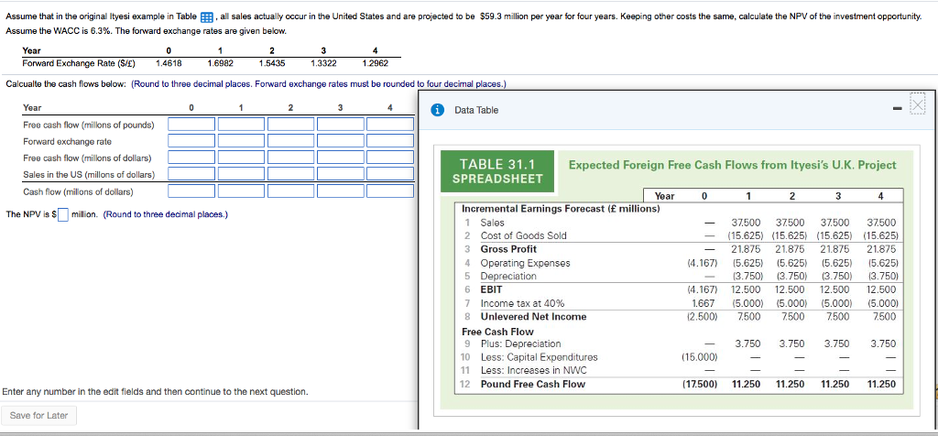938x436 pixels.
Task: Click the (17.500) Pound Free Cash Flow value
Action: tap(700, 384)
